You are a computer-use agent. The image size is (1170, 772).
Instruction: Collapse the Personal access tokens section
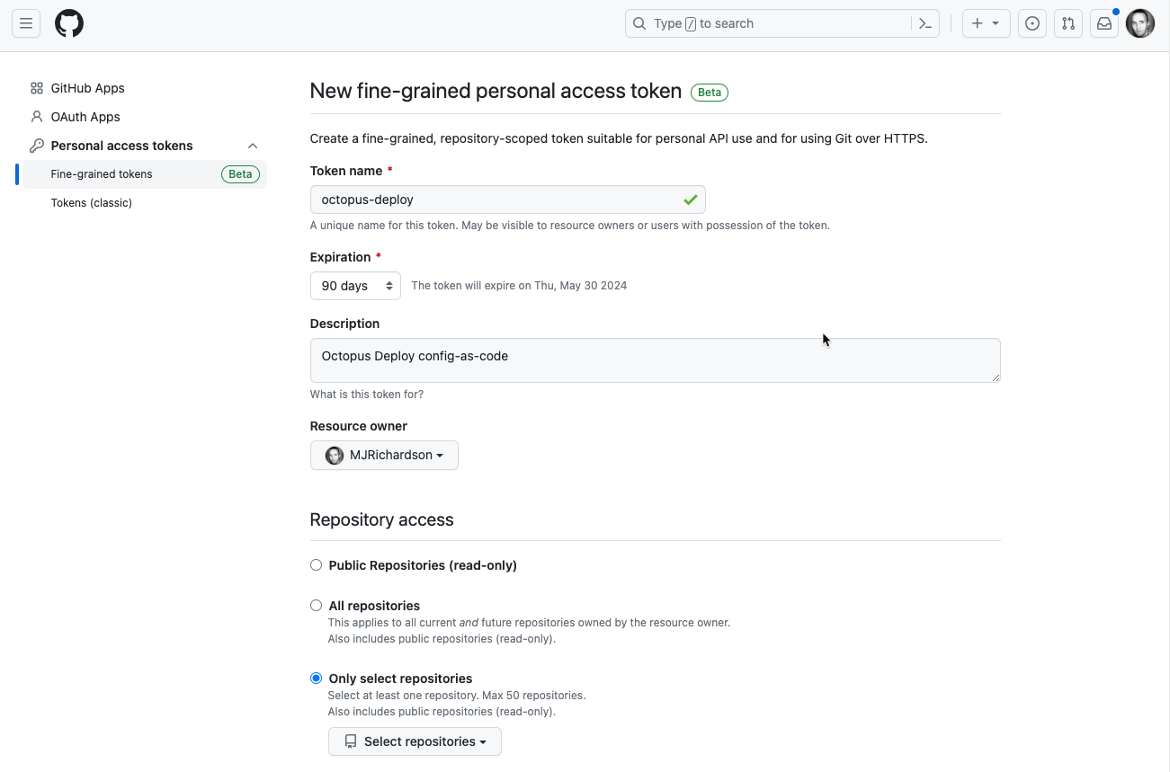click(x=253, y=145)
